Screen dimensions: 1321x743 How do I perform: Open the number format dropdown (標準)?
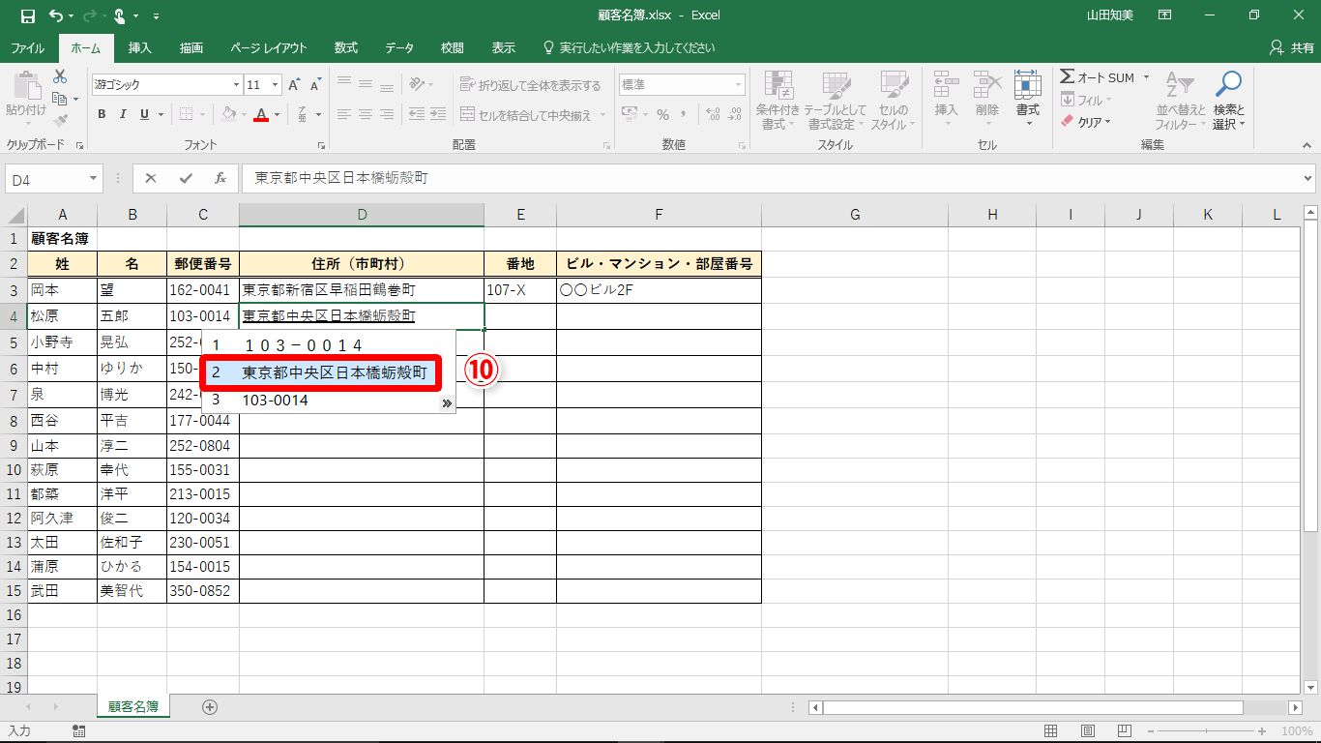pos(739,85)
